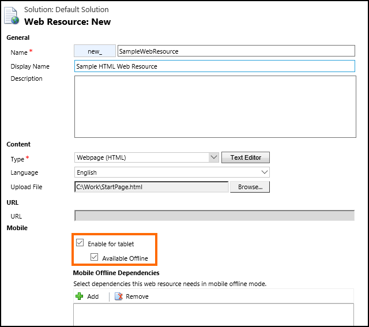The image size is (369, 327).
Task: Click the new_ prefix box
Action: [x=95, y=51]
